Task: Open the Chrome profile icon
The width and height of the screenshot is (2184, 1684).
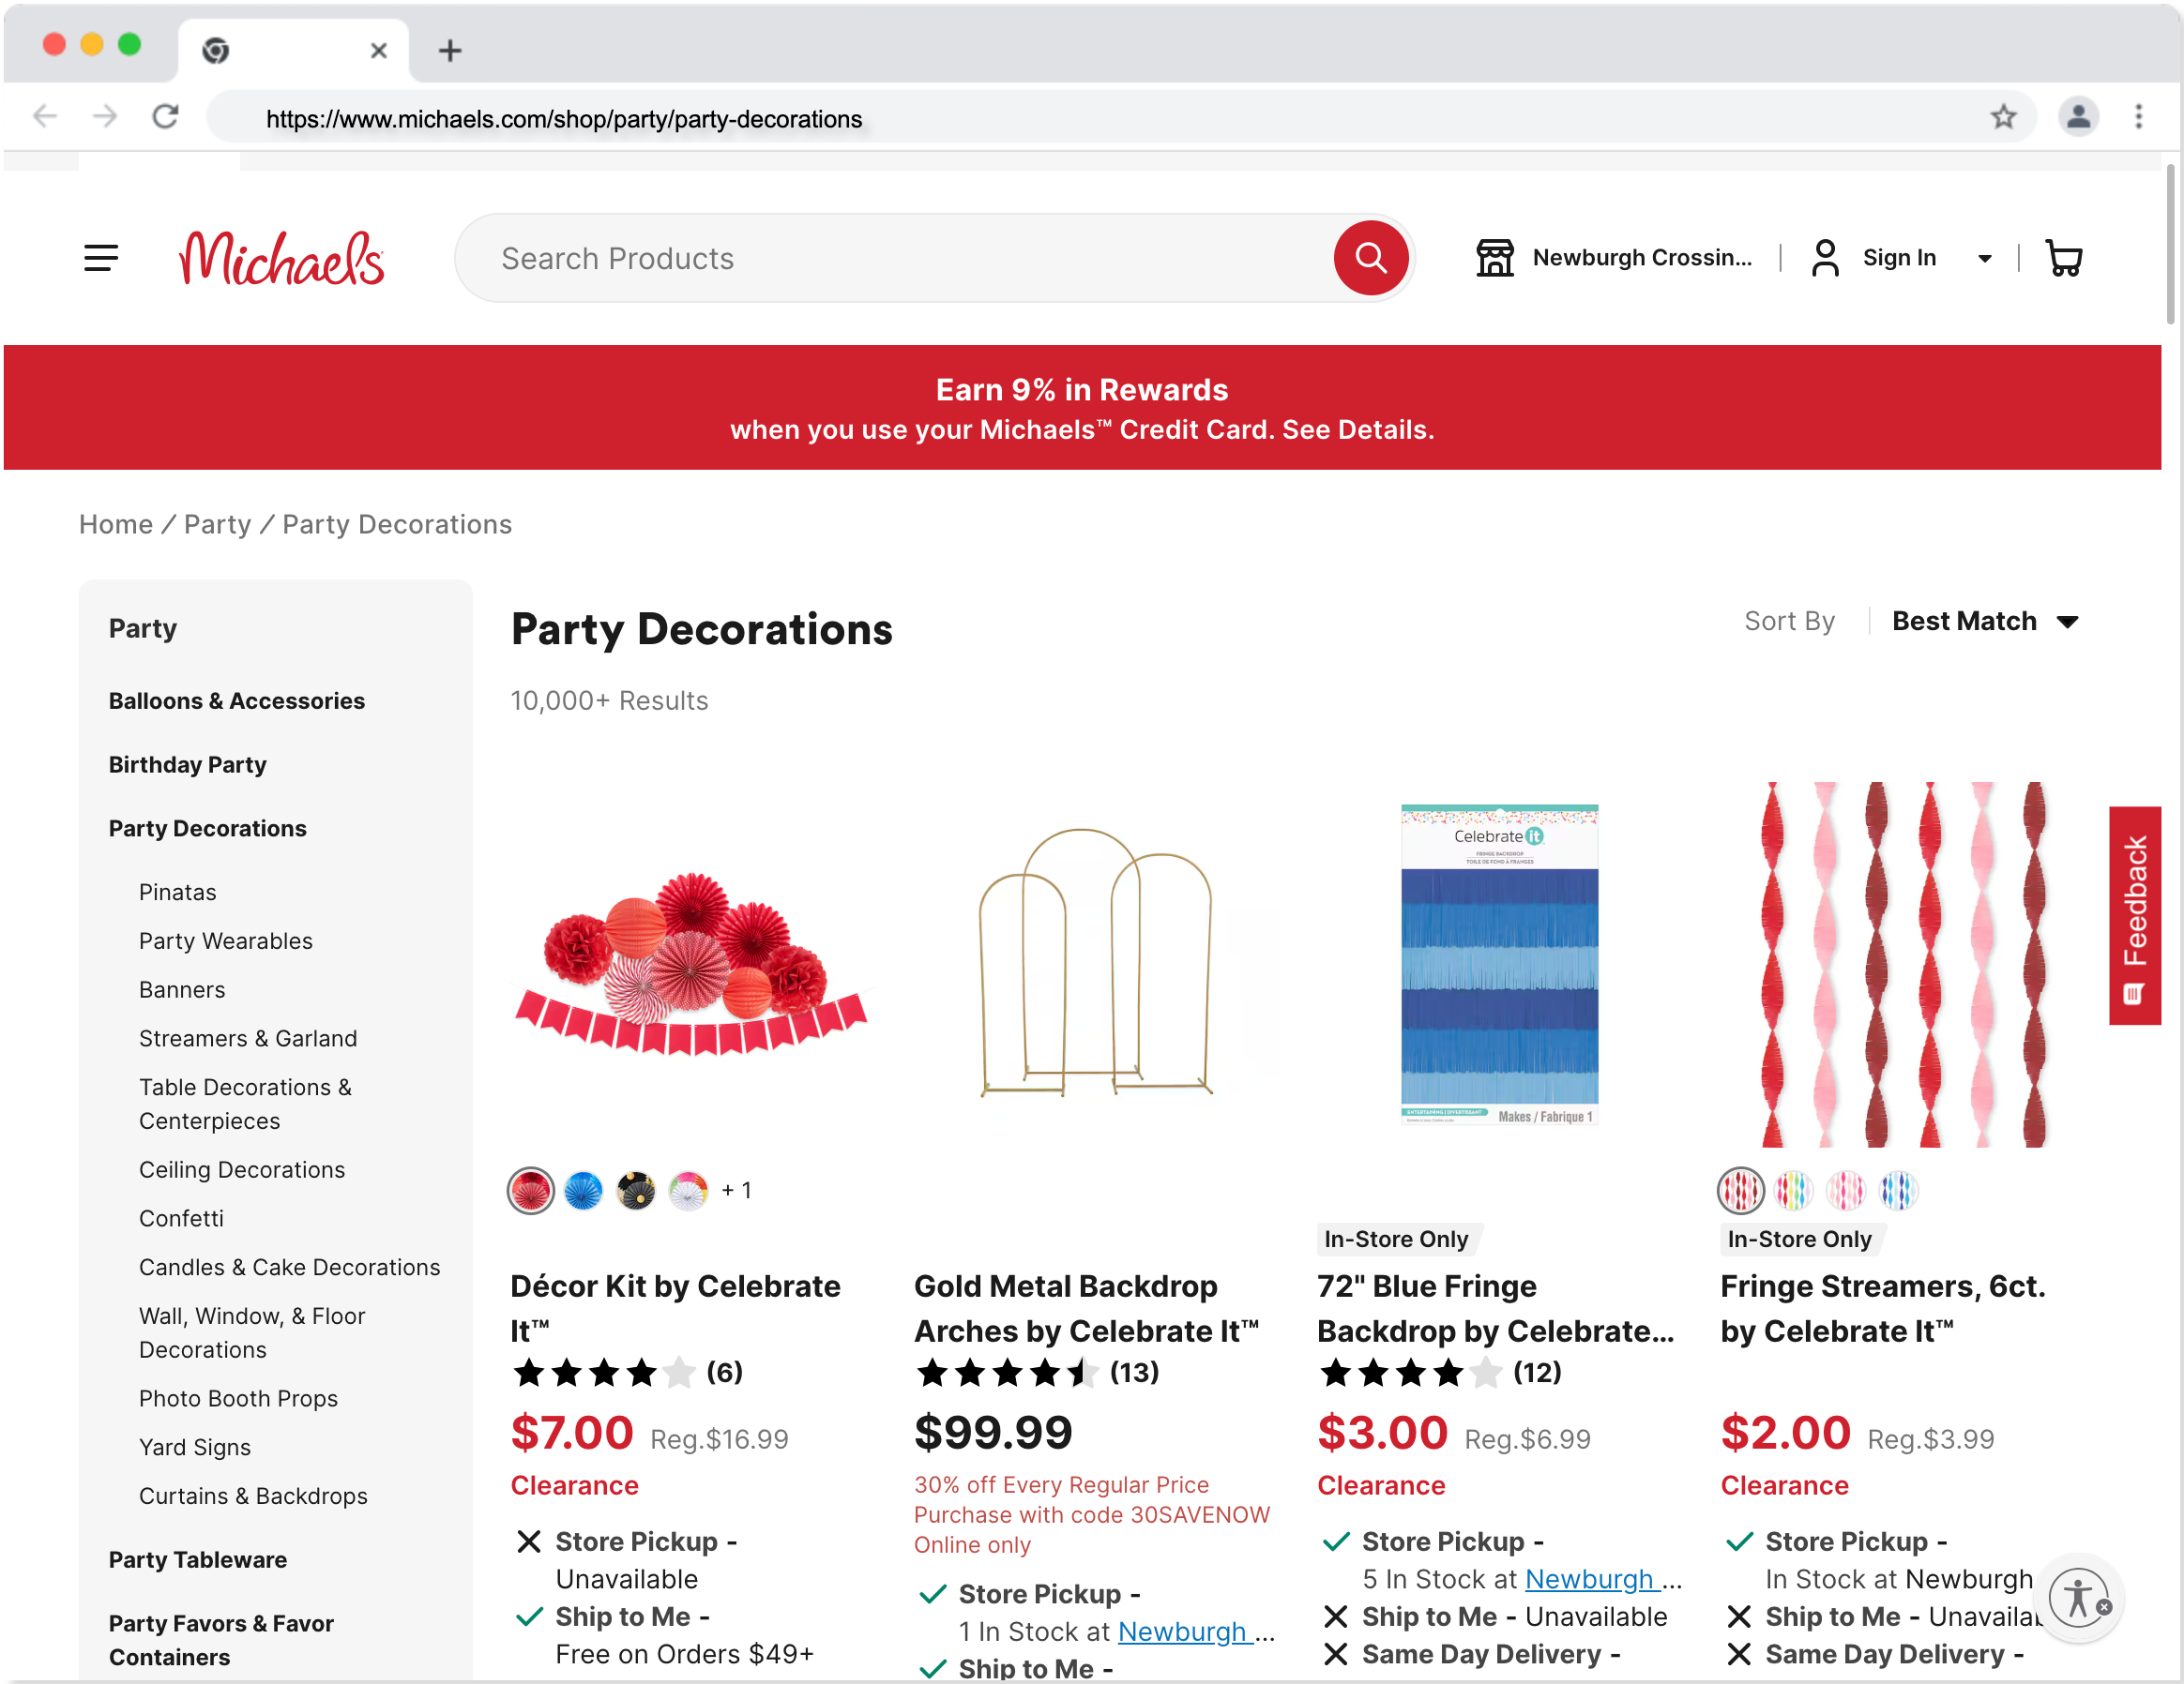Action: coord(2078,117)
